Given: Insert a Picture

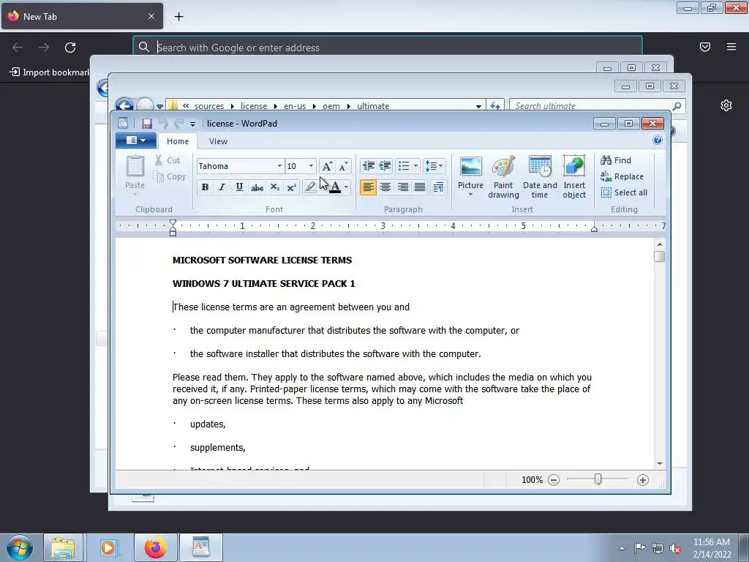Looking at the screenshot, I should 470,171.
